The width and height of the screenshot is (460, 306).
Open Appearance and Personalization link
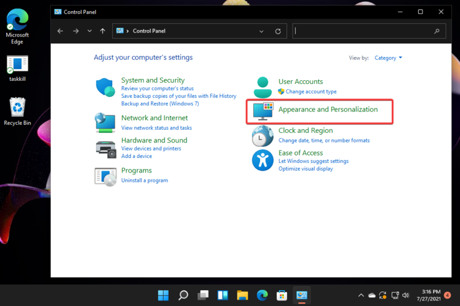click(328, 109)
